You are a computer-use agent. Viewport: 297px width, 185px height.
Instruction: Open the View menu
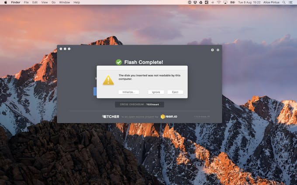[45, 2]
